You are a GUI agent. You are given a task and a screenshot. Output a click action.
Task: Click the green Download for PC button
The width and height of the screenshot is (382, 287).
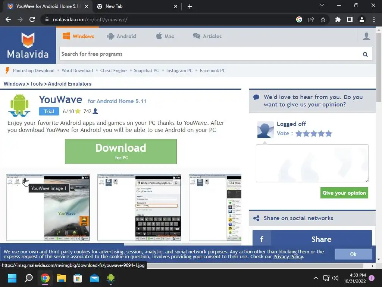121,152
